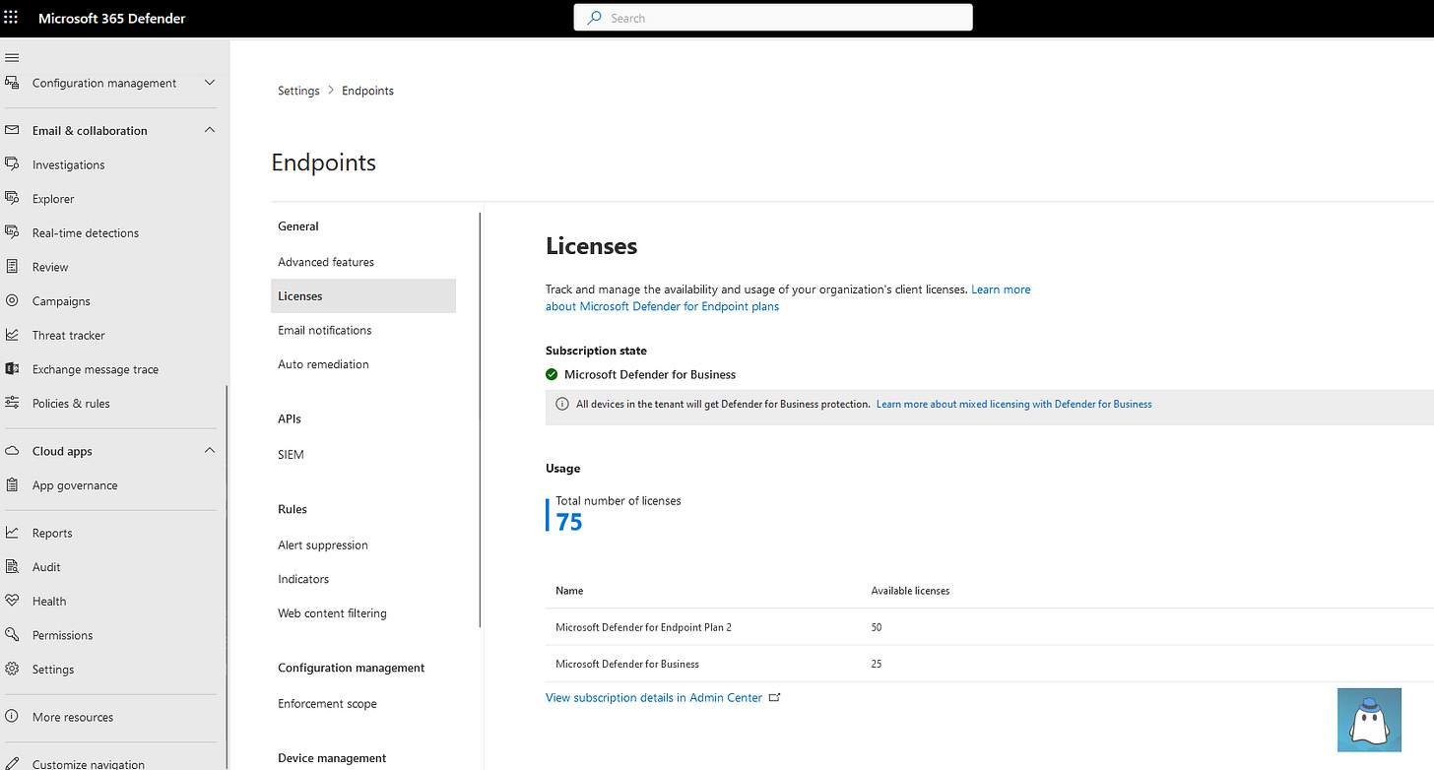Open Alert suppression rules

tap(323, 545)
